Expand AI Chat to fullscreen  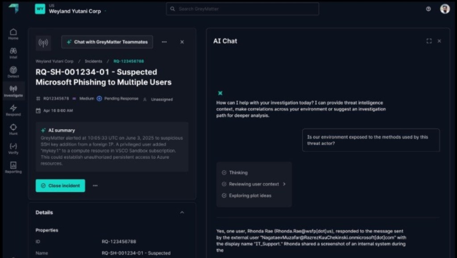click(x=429, y=41)
